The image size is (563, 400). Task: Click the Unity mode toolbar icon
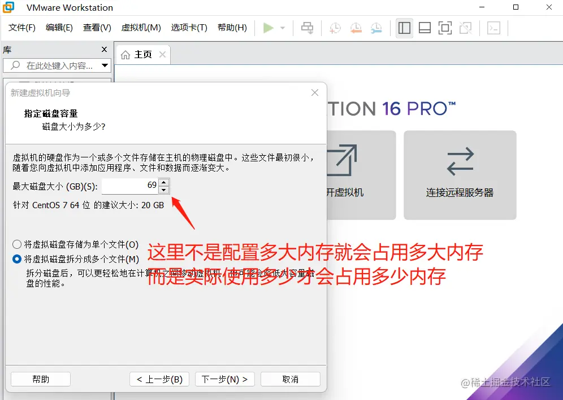pos(465,27)
